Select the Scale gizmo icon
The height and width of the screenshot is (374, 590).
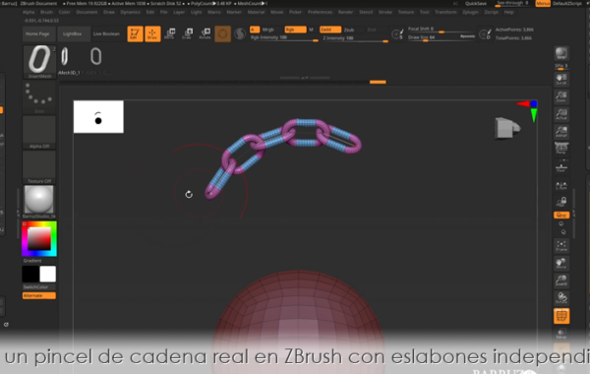coord(188,33)
